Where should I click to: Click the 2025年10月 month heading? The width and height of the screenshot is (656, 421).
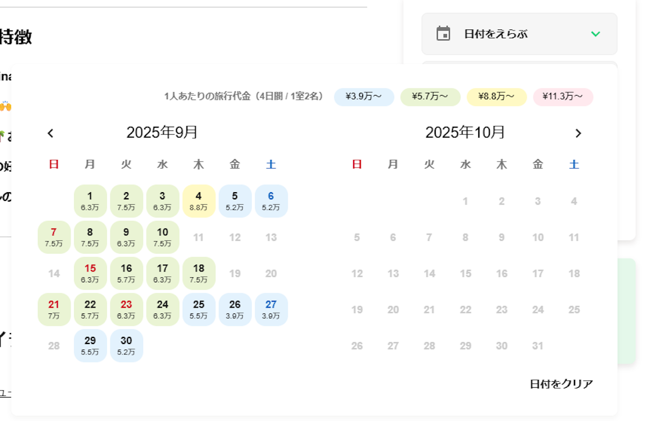pos(465,132)
